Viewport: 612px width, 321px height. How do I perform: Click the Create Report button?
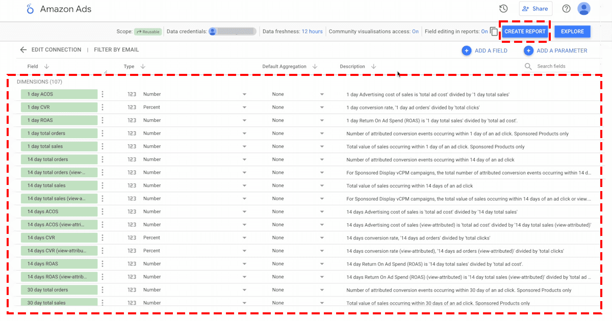coord(525,32)
